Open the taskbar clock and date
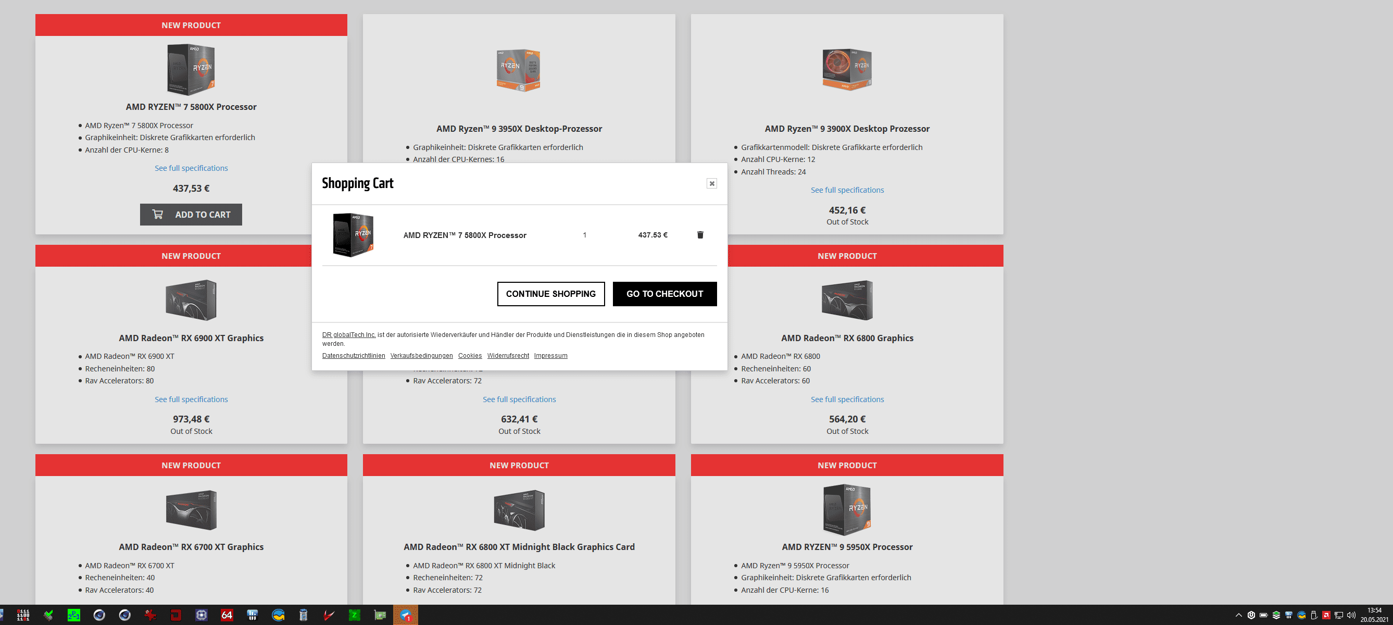 tap(1374, 615)
